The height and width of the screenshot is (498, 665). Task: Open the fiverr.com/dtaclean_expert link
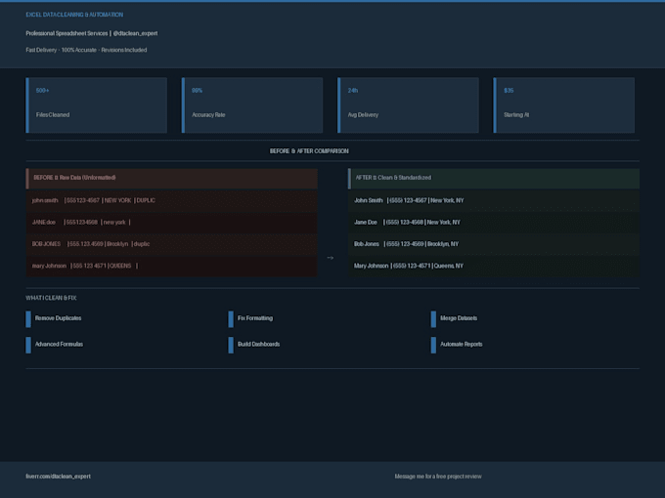click(x=58, y=477)
